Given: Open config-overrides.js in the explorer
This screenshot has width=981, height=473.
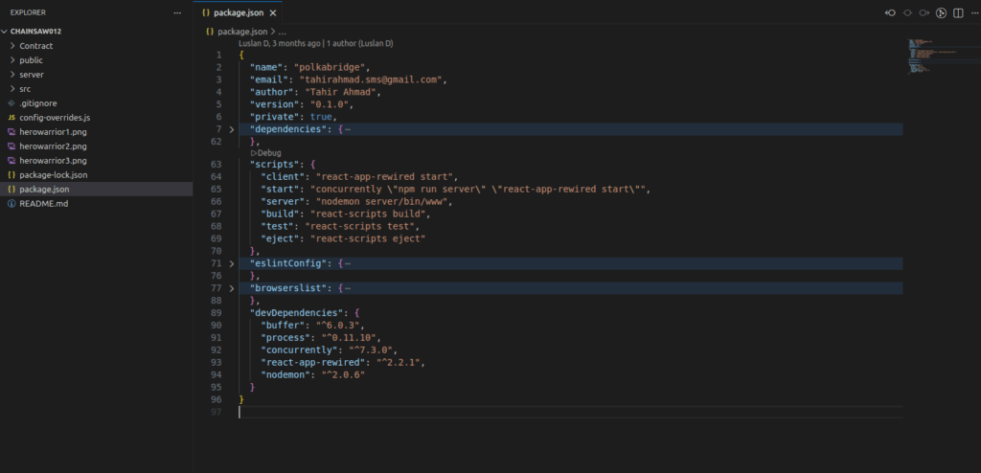Looking at the screenshot, I should [x=55, y=117].
